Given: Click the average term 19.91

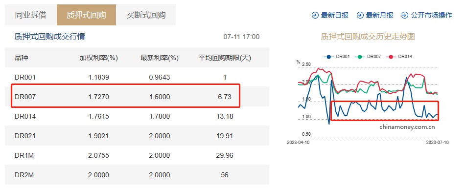Looking at the screenshot, I should pos(225,136).
